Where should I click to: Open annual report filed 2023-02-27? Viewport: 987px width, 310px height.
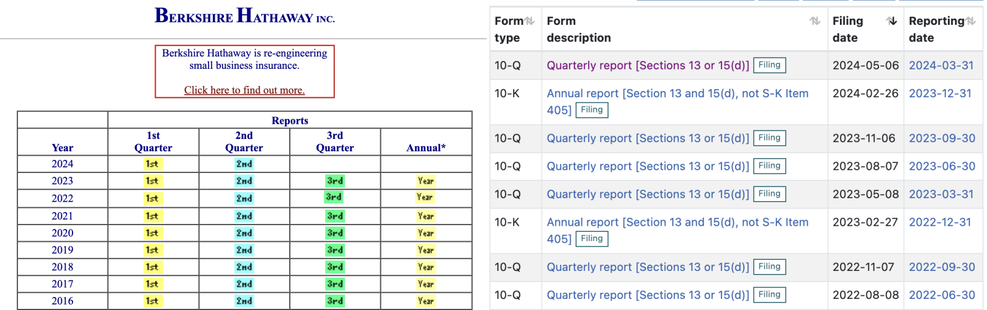pyautogui.click(x=677, y=231)
